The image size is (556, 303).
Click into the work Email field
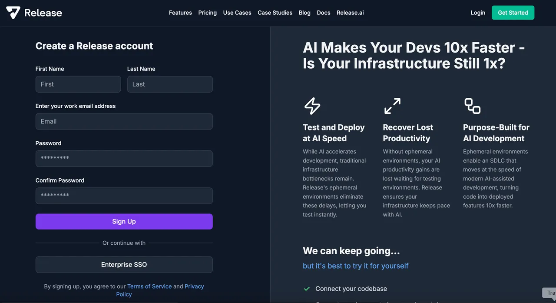tap(124, 121)
